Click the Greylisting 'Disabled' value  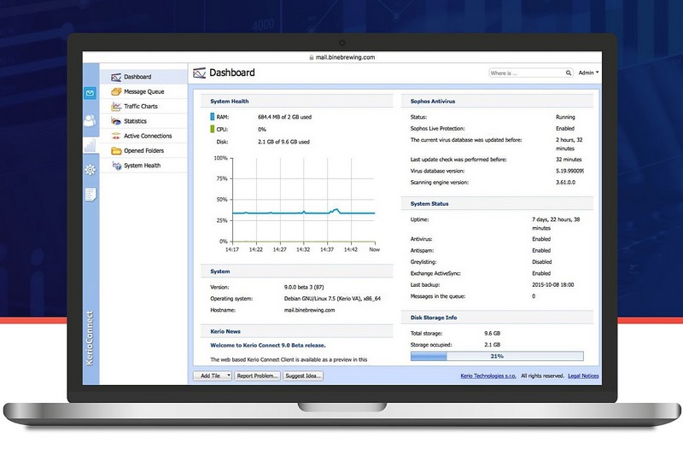(542, 262)
